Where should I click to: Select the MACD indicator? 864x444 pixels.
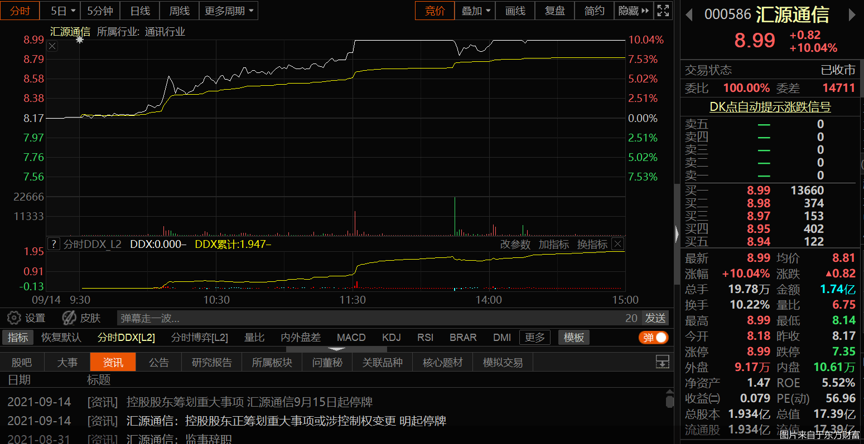(x=351, y=338)
